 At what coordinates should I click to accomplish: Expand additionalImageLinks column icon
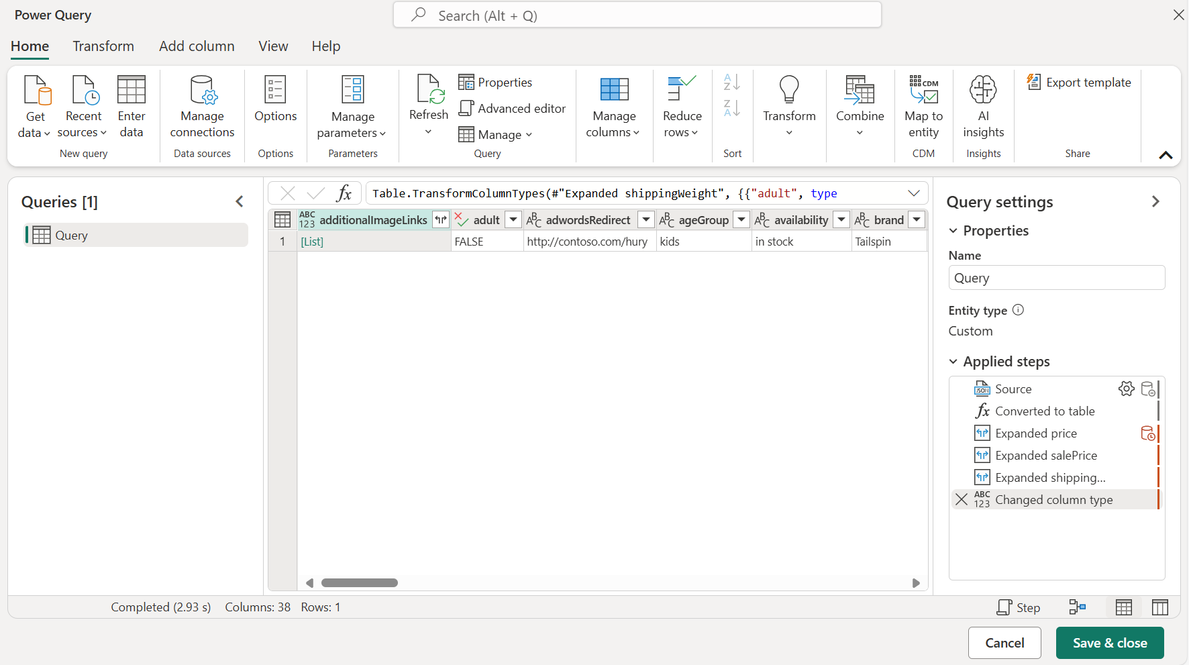(441, 219)
